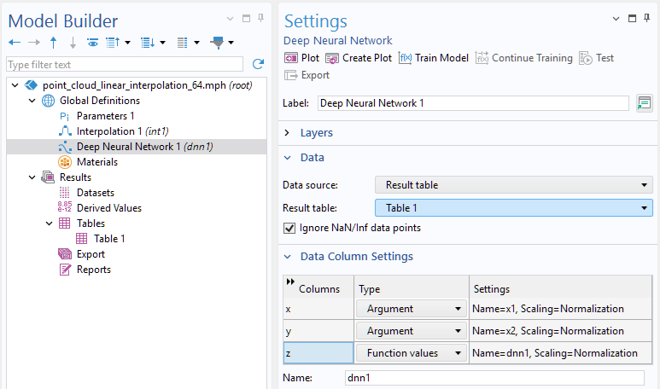This screenshot has height=389, width=660.
Task: Open dropdown arrow beside the funnel icon
Action: (x=231, y=43)
